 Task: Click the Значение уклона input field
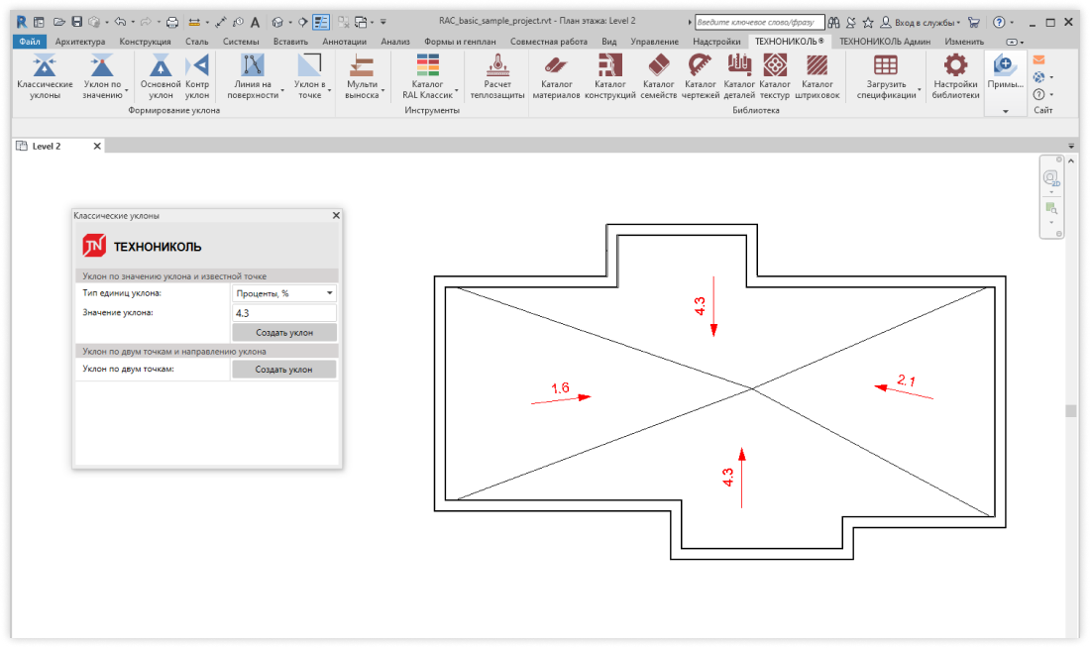283,313
